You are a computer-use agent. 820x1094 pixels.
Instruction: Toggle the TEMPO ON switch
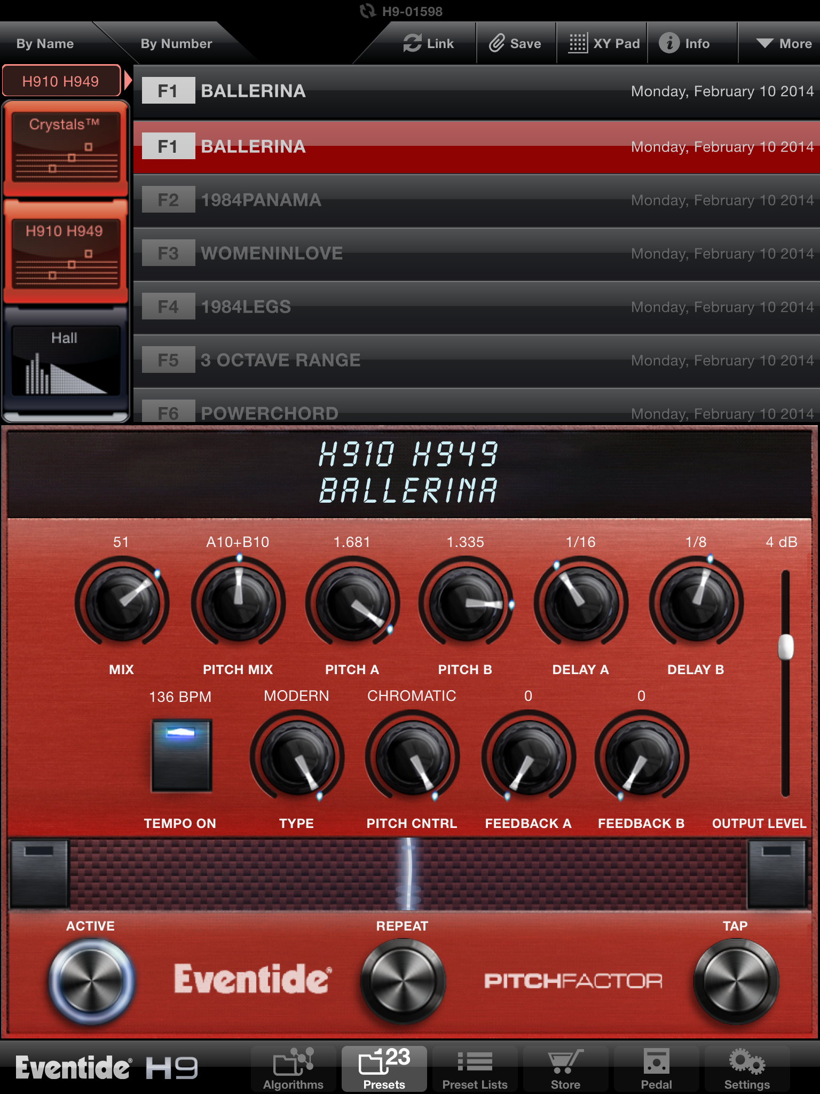click(x=182, y=755)
